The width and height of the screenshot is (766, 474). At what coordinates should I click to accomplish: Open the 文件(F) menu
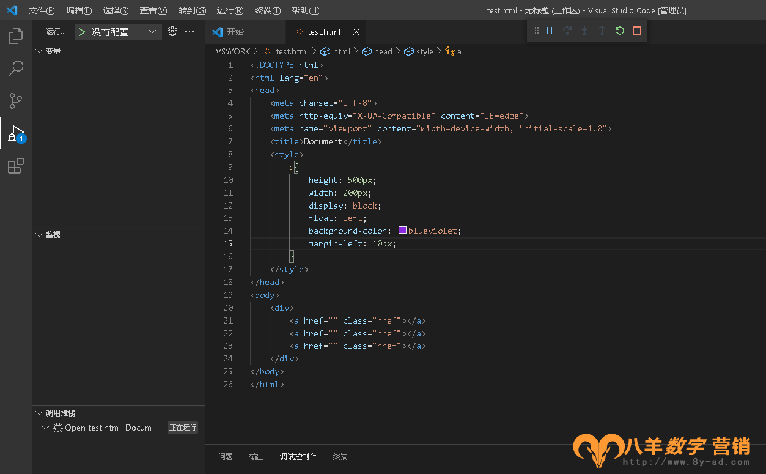42,10
